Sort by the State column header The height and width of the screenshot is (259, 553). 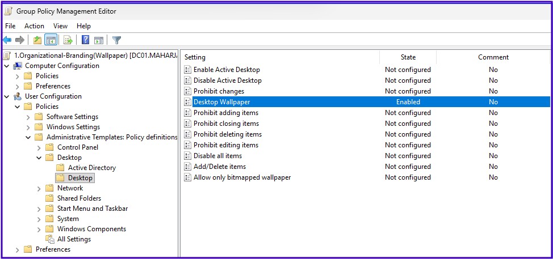pos(408,57)
